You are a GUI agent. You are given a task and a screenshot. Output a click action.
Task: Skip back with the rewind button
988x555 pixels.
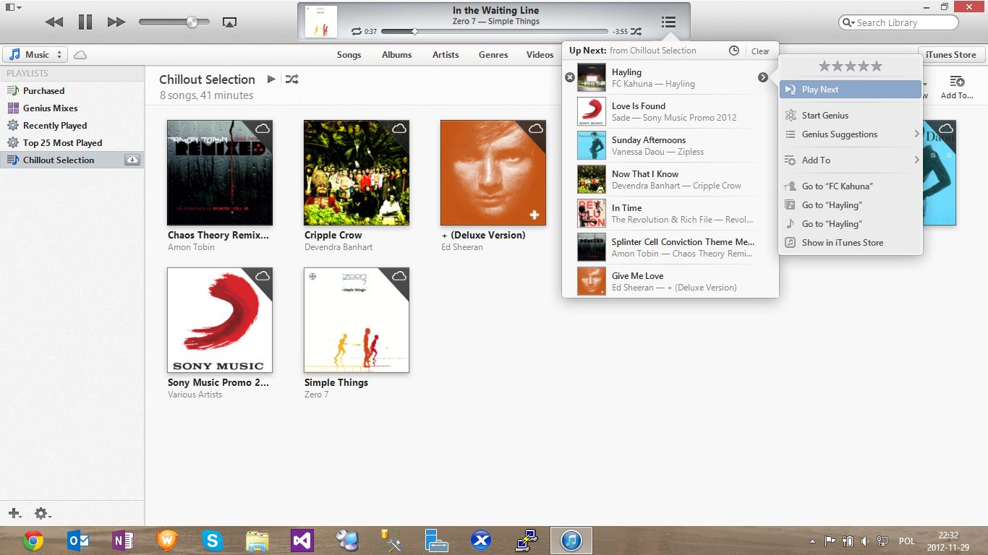(54, 22)
